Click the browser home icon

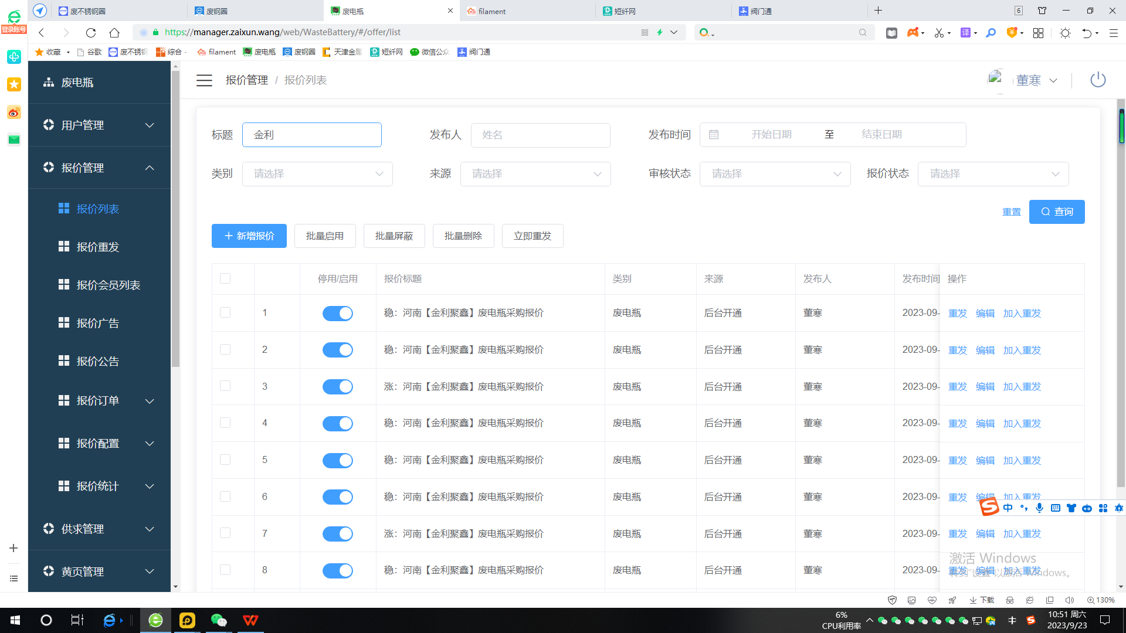pyautogui.click(x=114, y=32)
